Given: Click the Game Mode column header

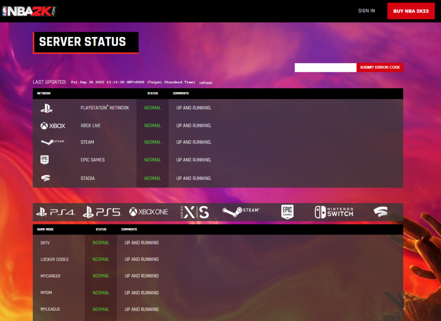Looking at the screenshot, I should click(45, 229).
